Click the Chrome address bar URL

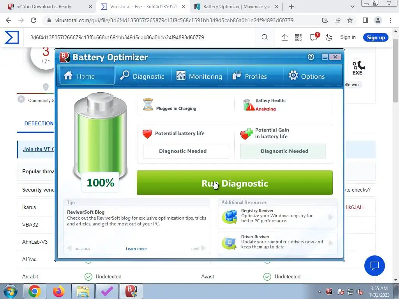coord(174,20)
